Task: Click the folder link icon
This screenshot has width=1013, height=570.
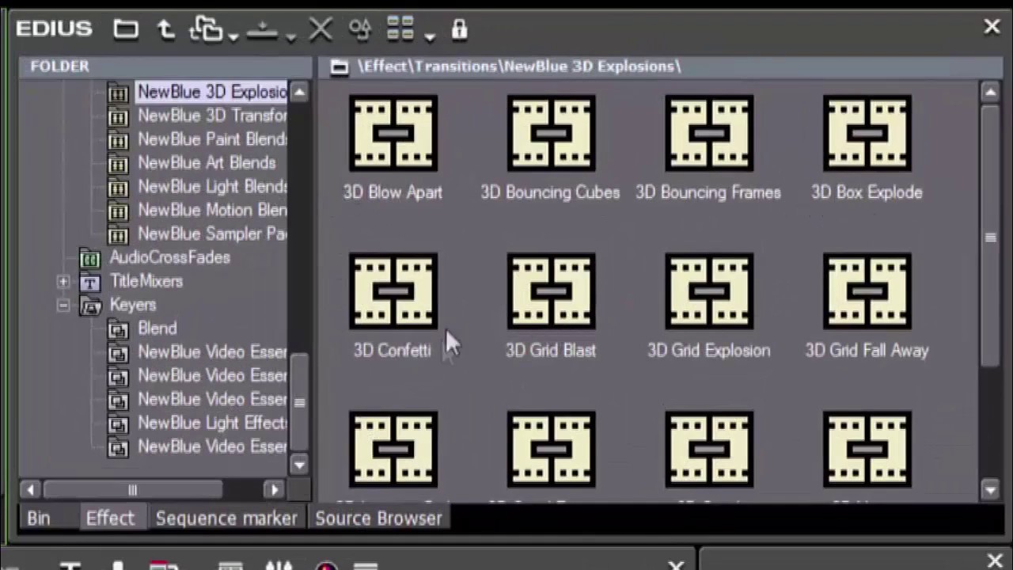Action: tap(206, 29)
